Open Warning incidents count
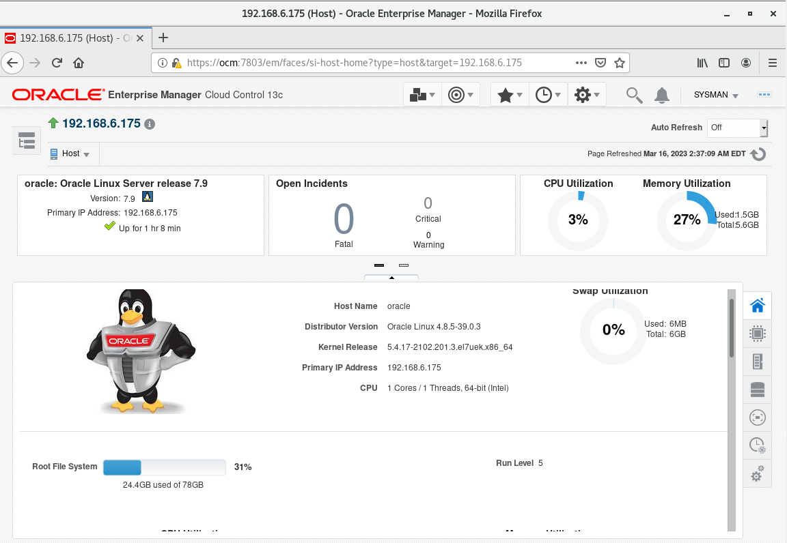 coord(428,235)
